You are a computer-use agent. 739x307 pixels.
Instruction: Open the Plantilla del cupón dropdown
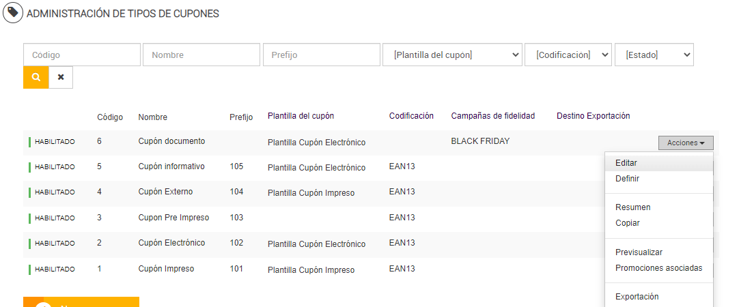[x=453, y=55]
